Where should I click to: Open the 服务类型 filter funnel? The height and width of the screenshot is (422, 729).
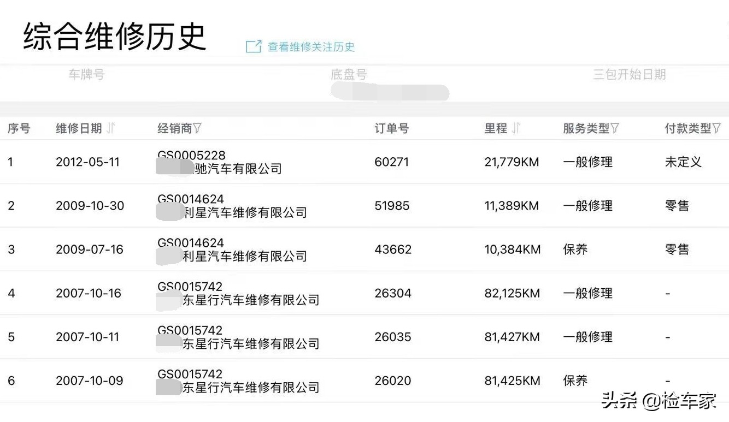point(615,128)
